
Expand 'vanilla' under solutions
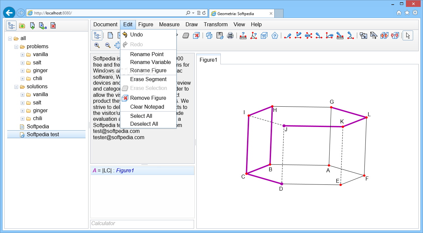tap(22, 95)
